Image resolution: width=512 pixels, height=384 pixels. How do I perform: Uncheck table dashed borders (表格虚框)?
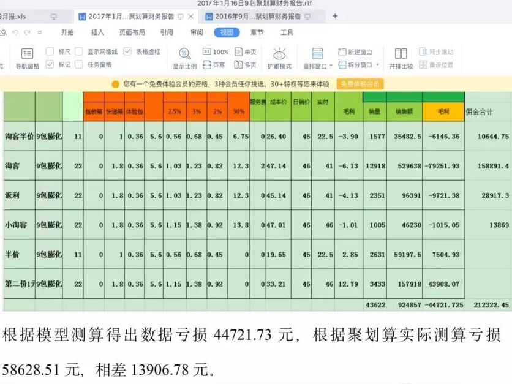click(127, 52)
